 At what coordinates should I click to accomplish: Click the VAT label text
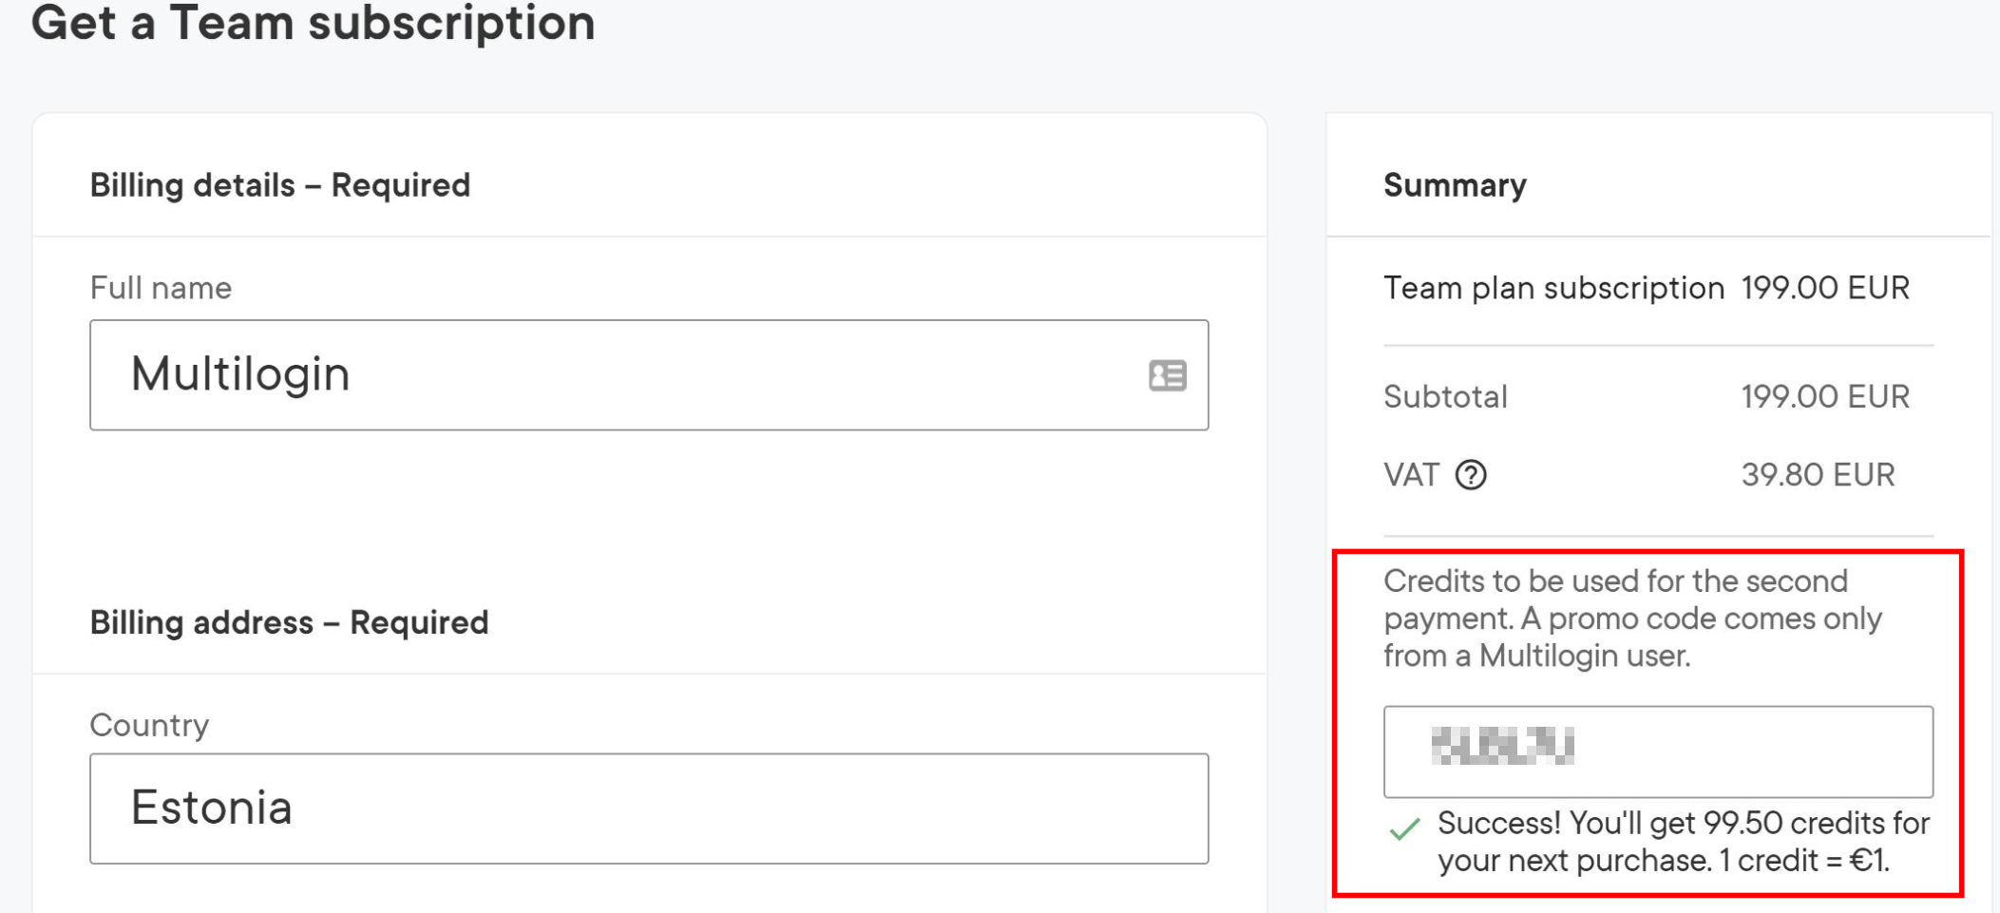coord(1411,474)
